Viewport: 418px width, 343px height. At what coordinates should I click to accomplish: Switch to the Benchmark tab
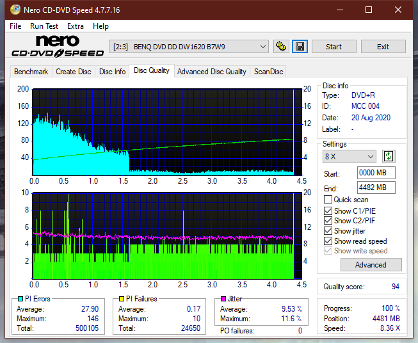click(x=31, y=72)
